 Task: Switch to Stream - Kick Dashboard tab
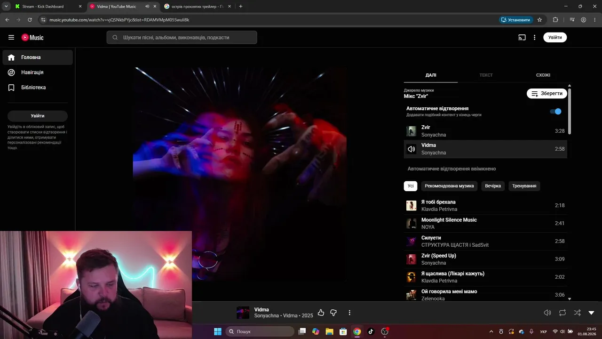pos(48,7)
